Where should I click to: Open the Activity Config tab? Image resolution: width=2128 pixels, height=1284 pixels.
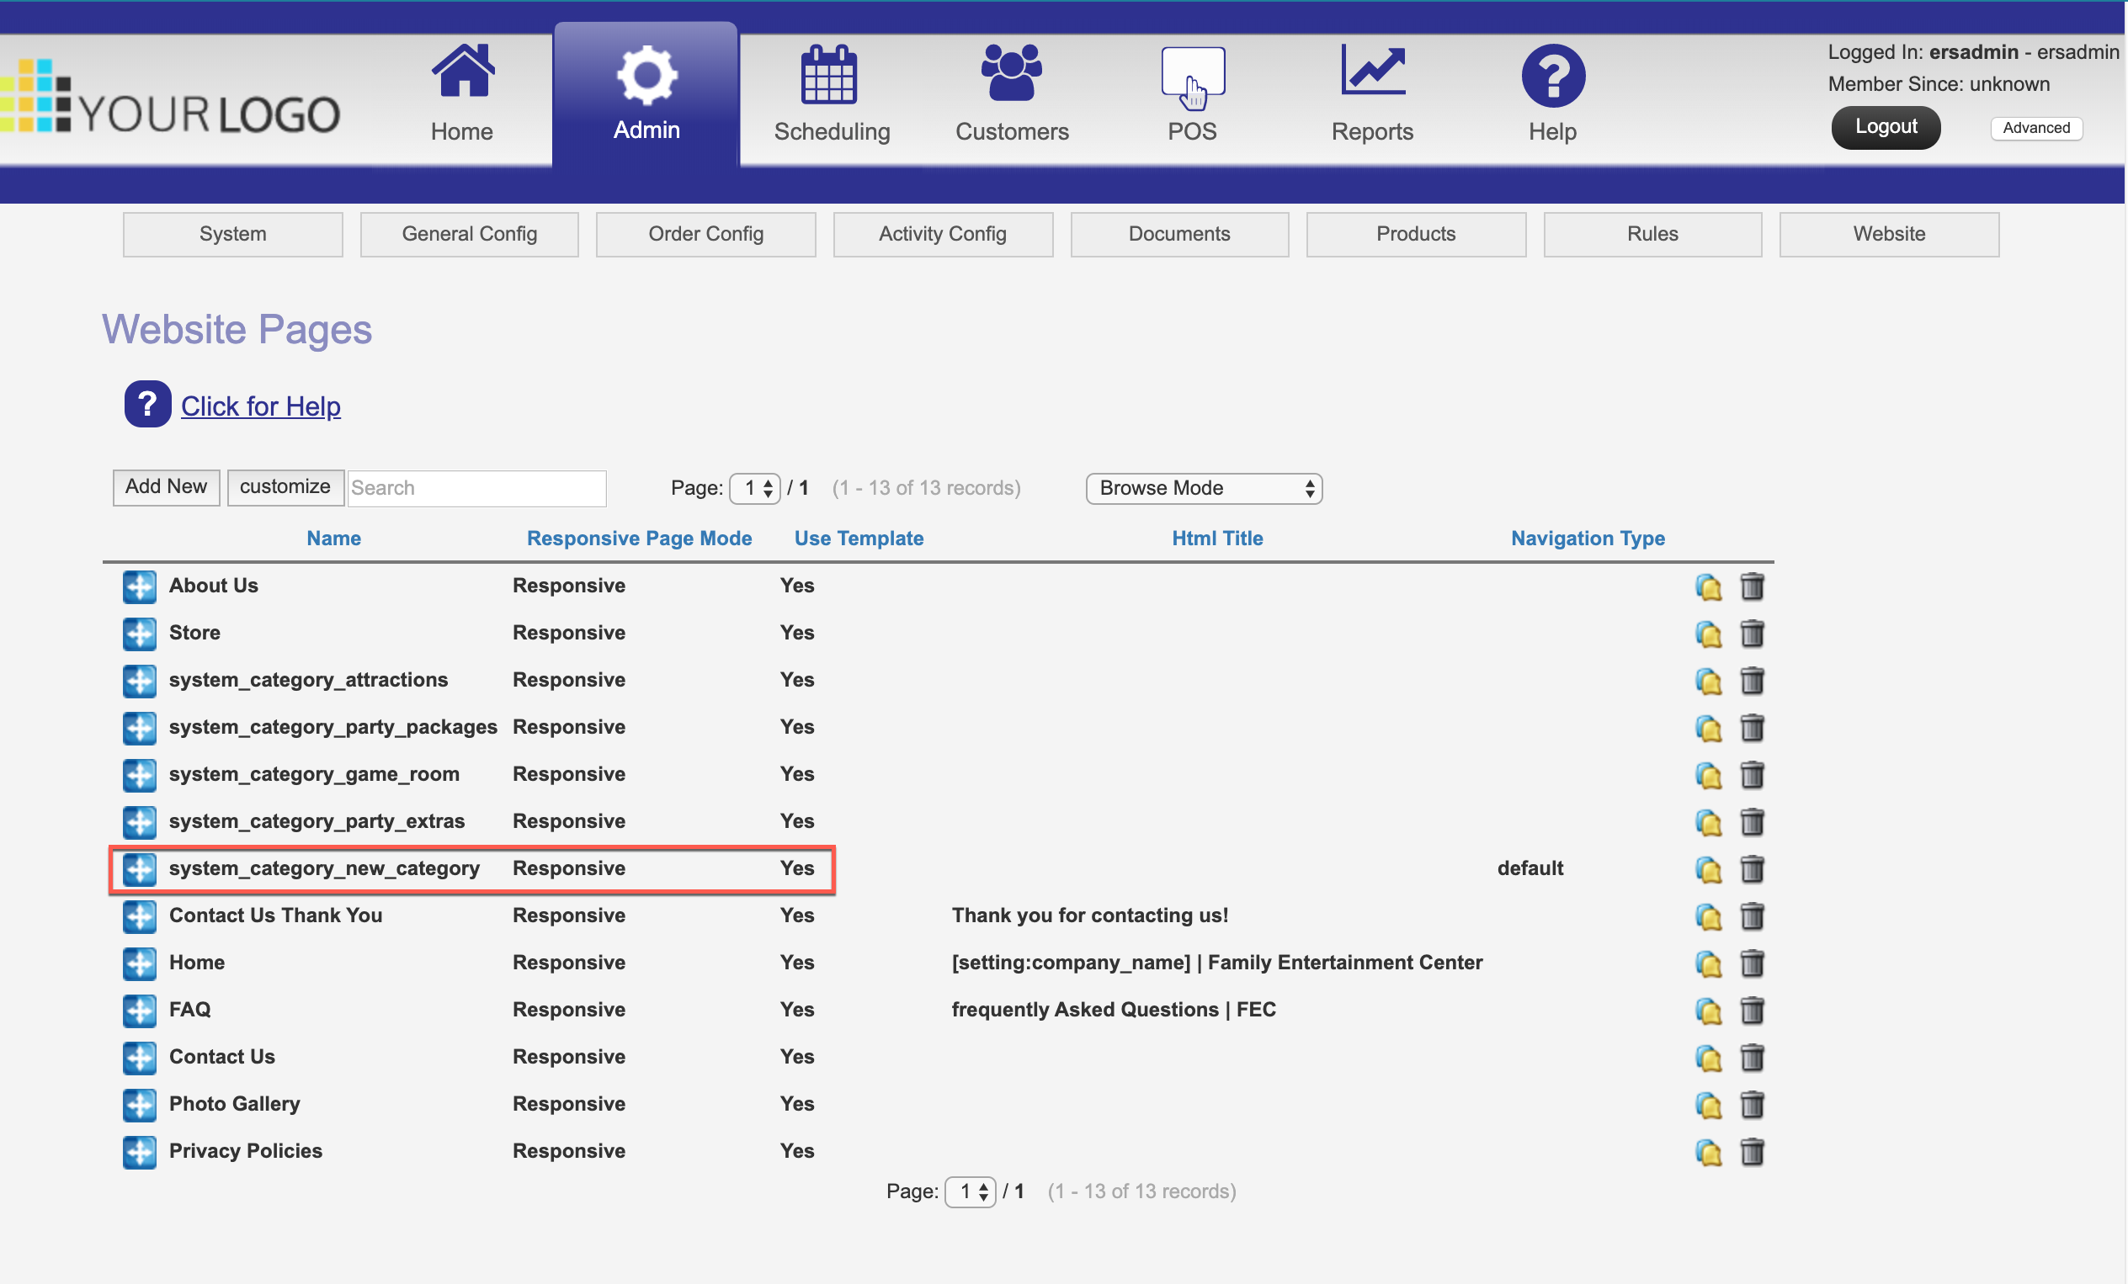tap(943, 234)
